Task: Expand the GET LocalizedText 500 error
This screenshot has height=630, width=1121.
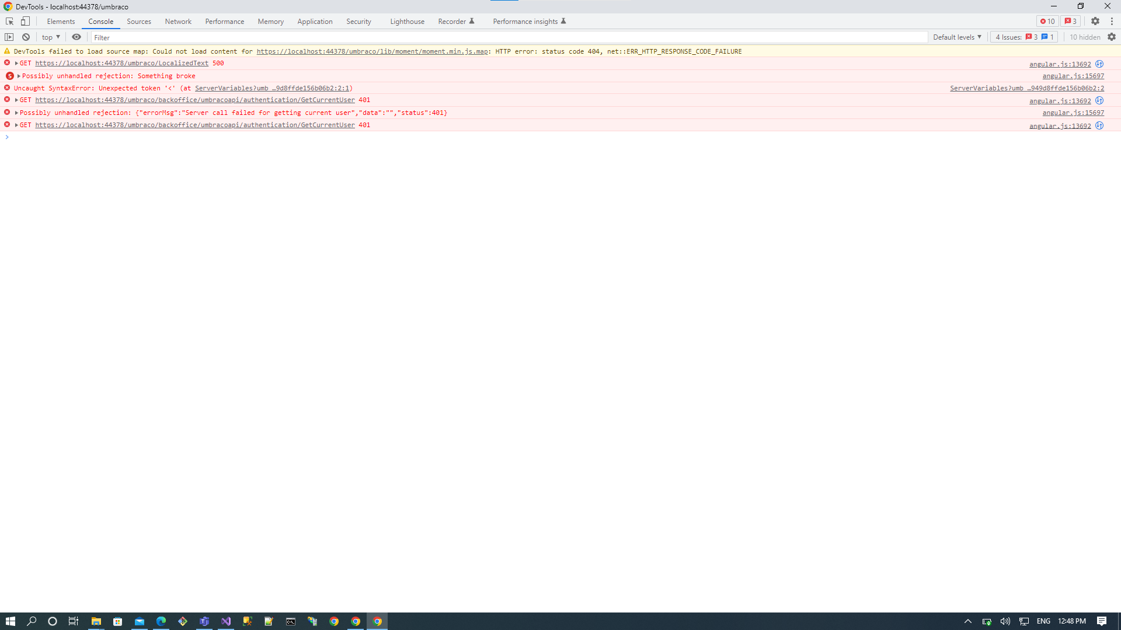Action: pos(16,63)
